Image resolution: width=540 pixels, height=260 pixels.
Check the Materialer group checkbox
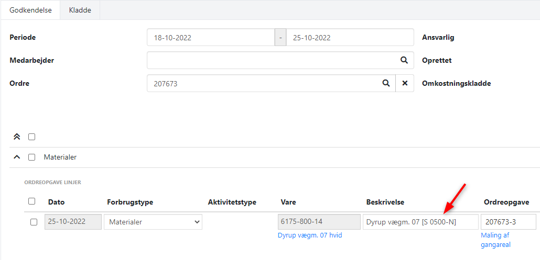32,157
